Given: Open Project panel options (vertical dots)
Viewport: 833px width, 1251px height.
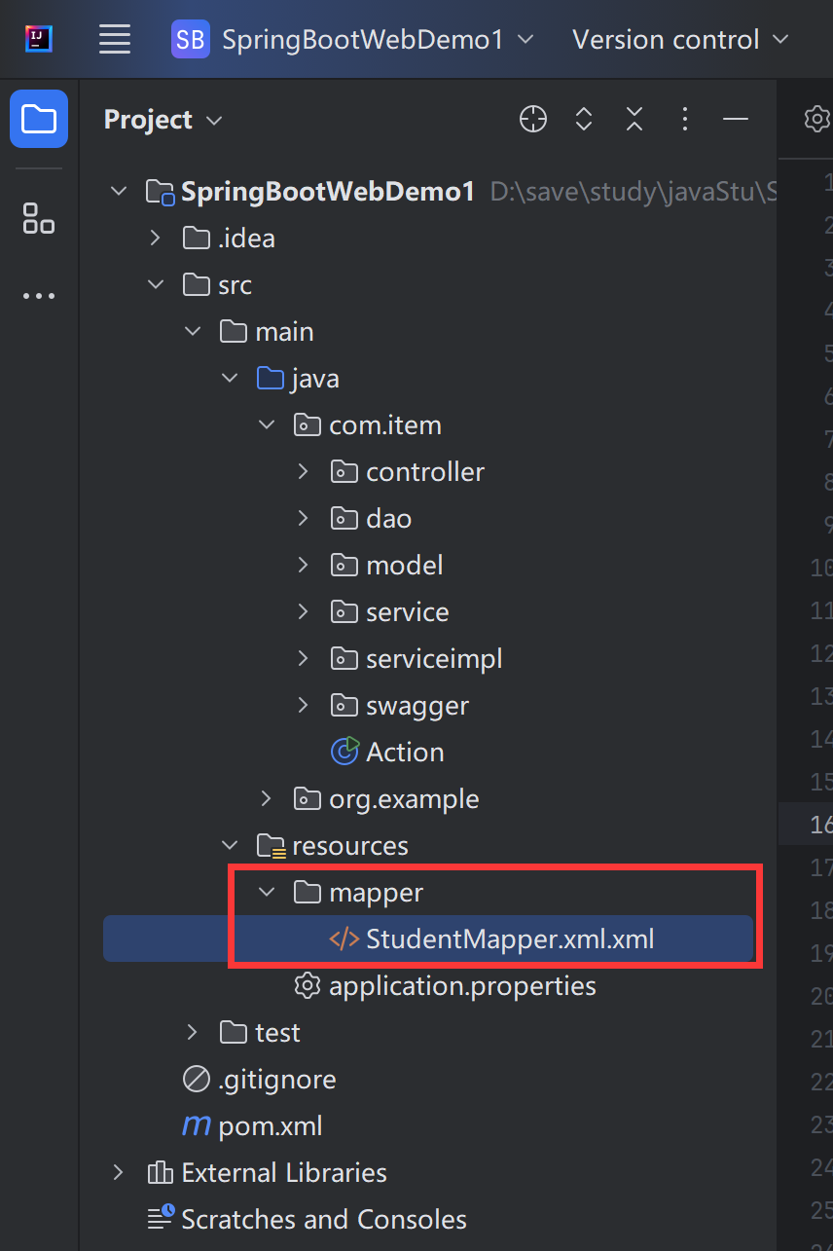Looking at the screenshot, I should [685, 120].
